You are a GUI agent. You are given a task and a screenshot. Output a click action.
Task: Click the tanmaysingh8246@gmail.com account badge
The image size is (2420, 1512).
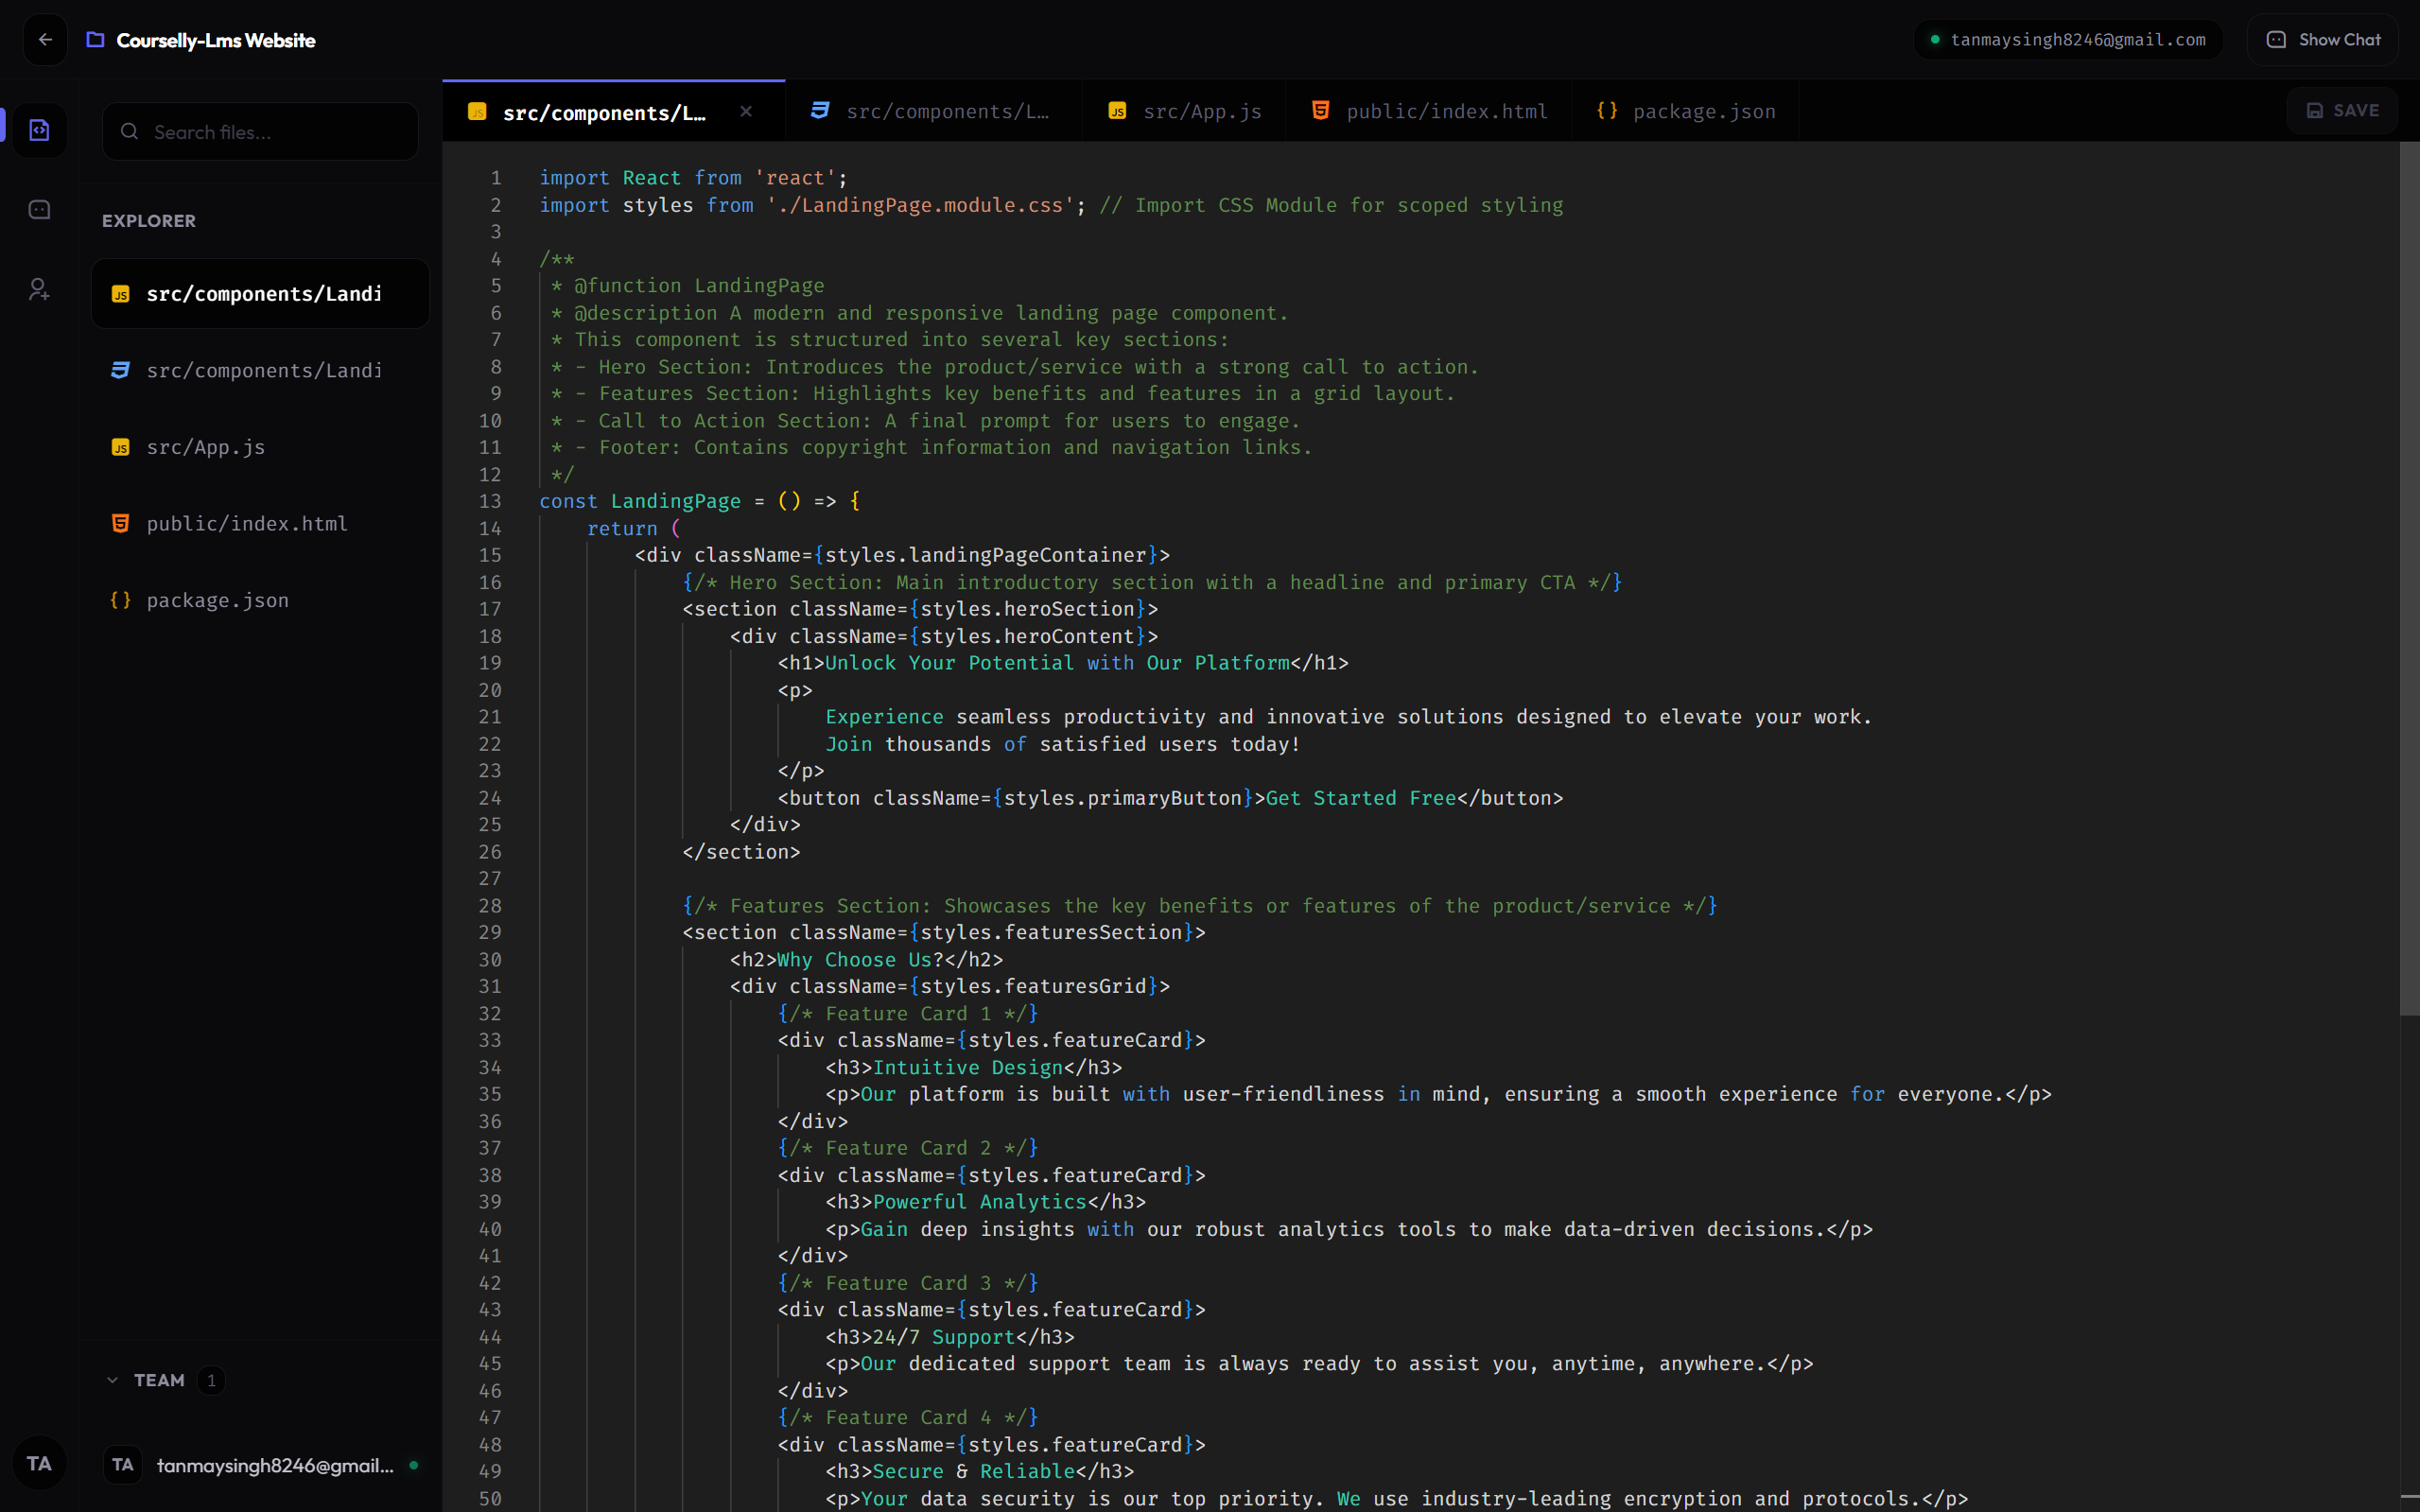[2068, 40]
